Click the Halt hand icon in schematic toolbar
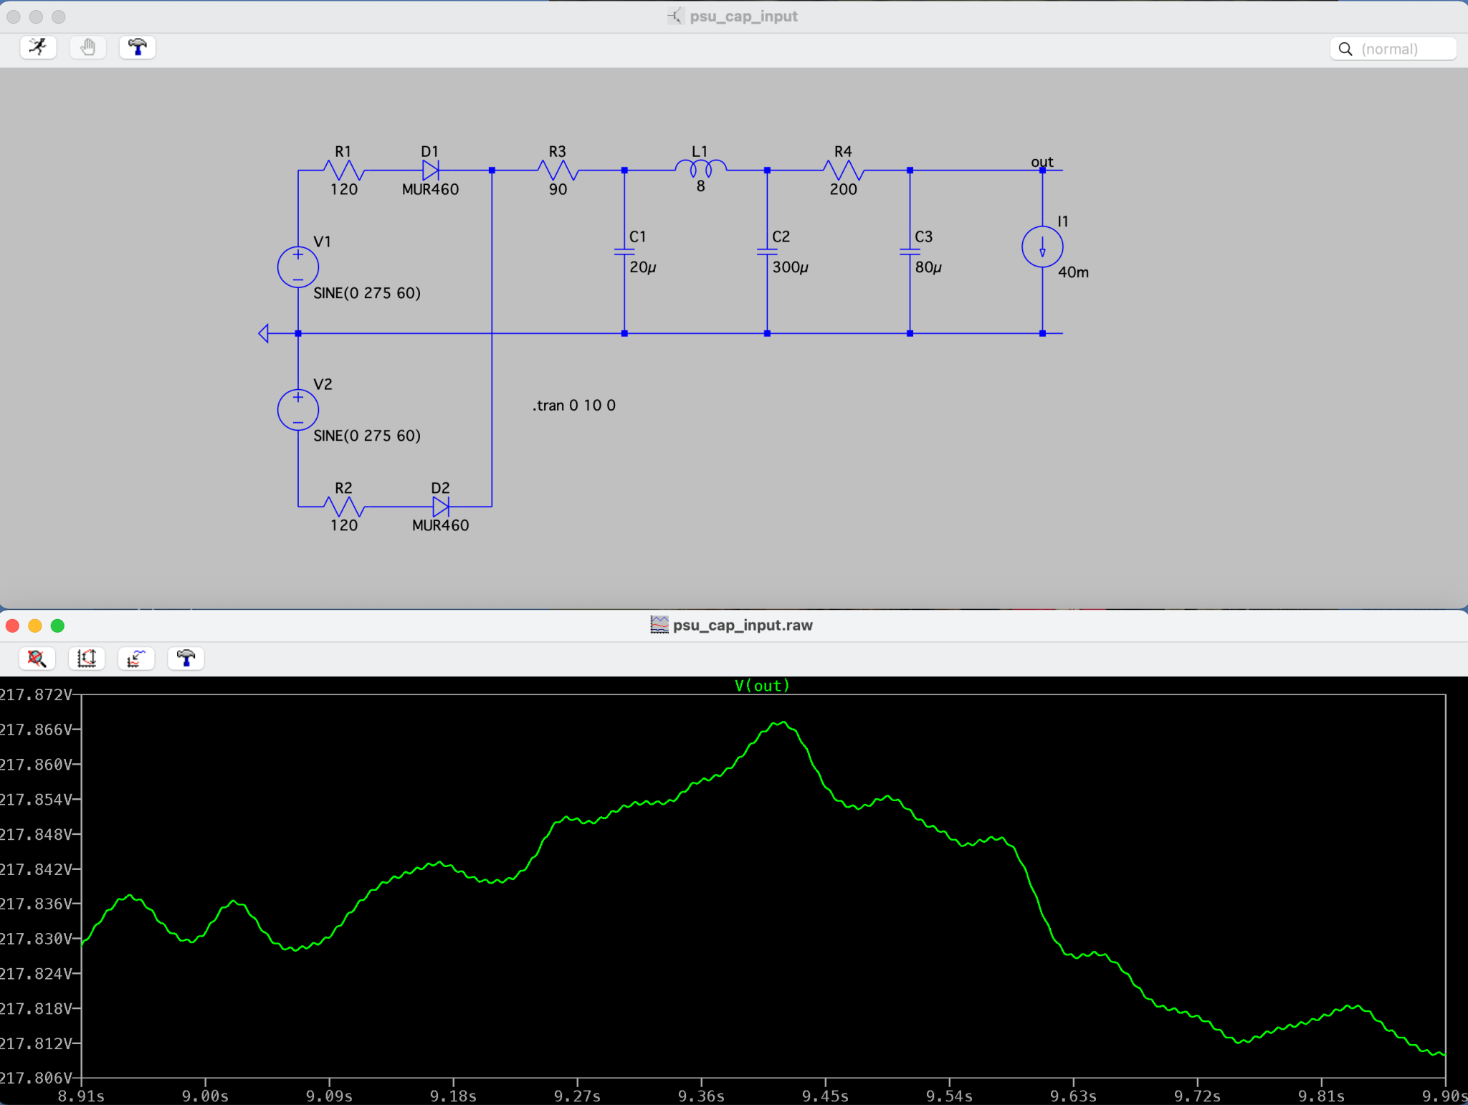The width and height of the screenshot is (1468, 1105). pos(87,47)
